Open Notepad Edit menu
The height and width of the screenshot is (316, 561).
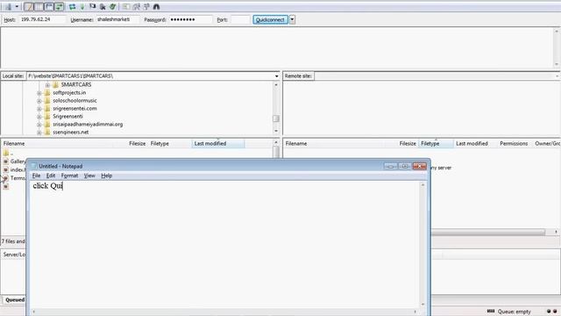51,176
